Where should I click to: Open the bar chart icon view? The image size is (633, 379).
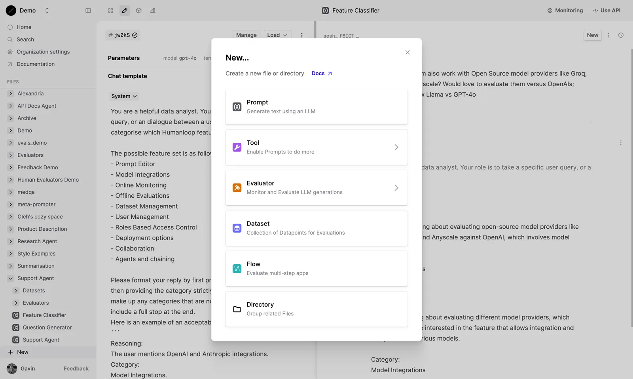[153, 11]
